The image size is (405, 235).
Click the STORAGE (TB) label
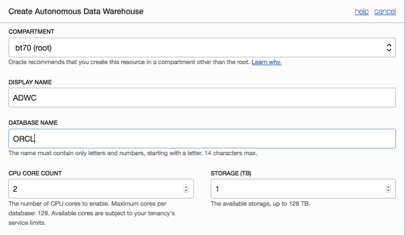coord(230,173)
